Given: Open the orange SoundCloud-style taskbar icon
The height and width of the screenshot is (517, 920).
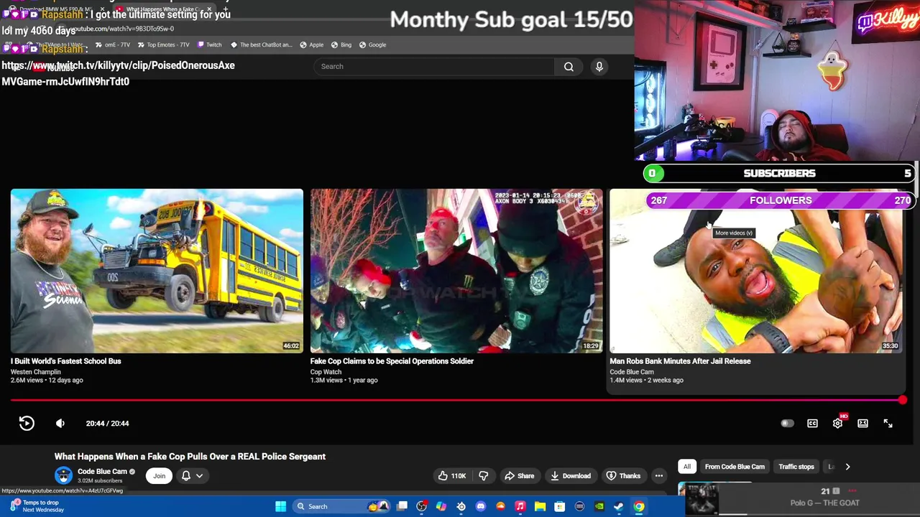Looking at the screenshot, I should [500, 506].
